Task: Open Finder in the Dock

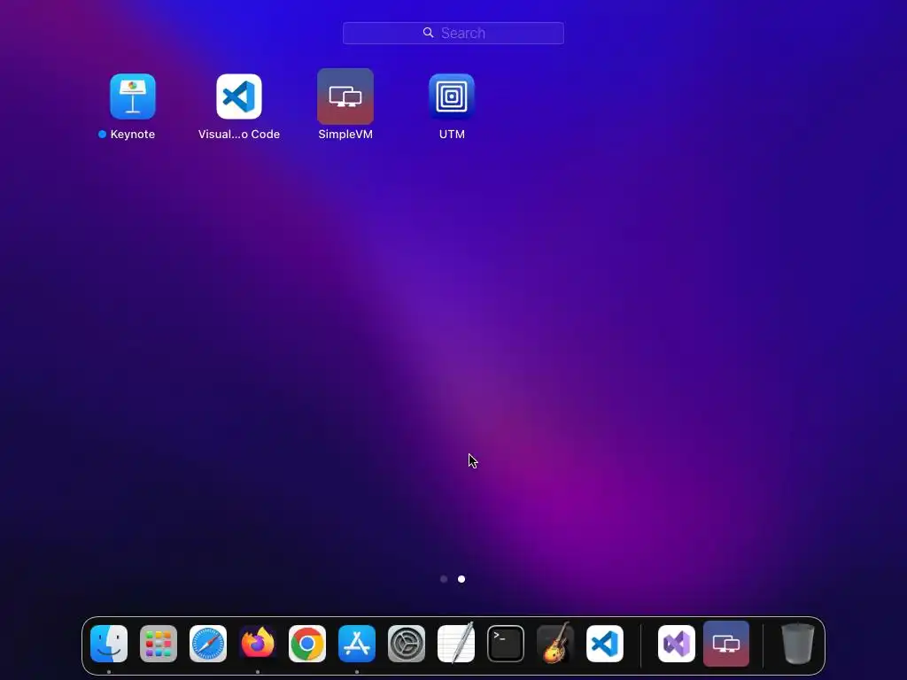Action: pyautogui.click(x=109, y=644)
